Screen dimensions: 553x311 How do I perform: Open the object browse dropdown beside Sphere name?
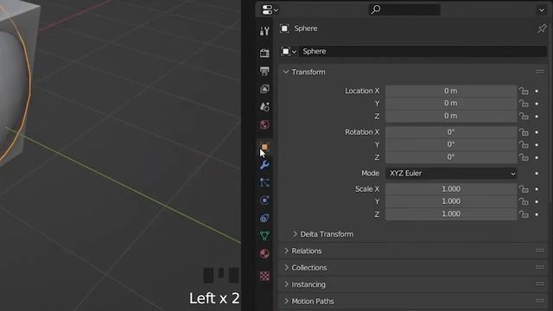[x=289, y=52]
